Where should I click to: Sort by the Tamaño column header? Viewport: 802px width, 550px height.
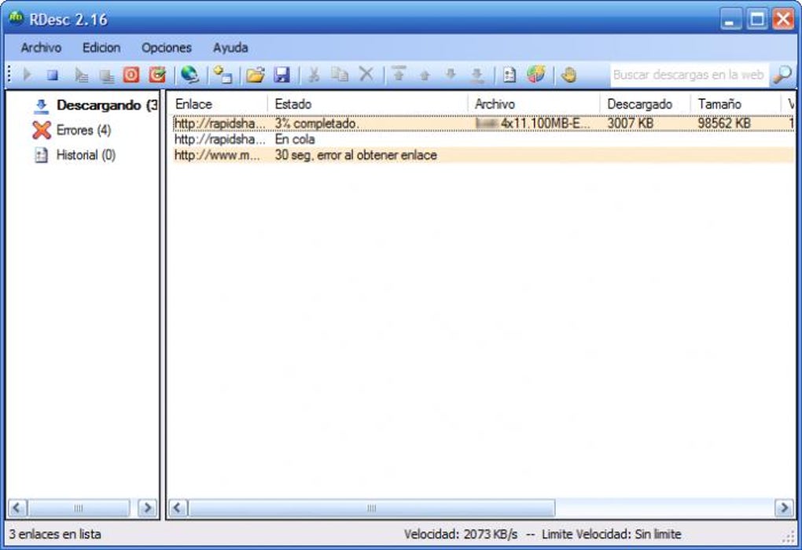(x=736, y=104)
